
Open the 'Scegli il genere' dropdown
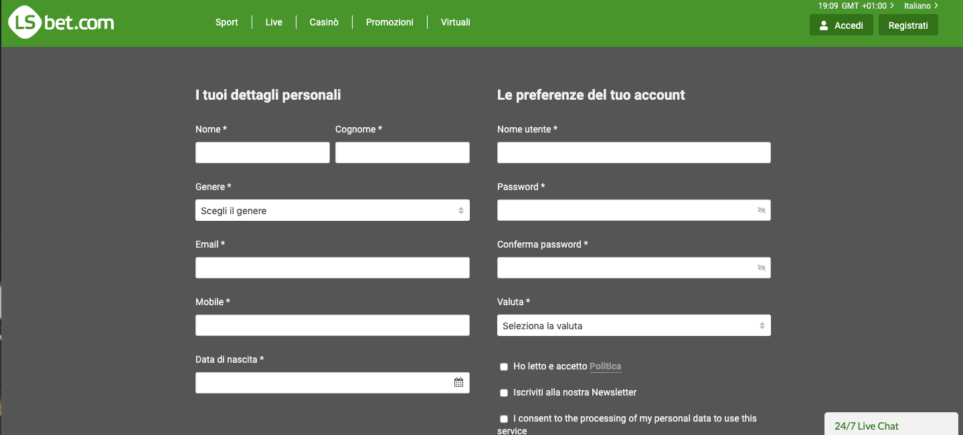tap(332, 209)
